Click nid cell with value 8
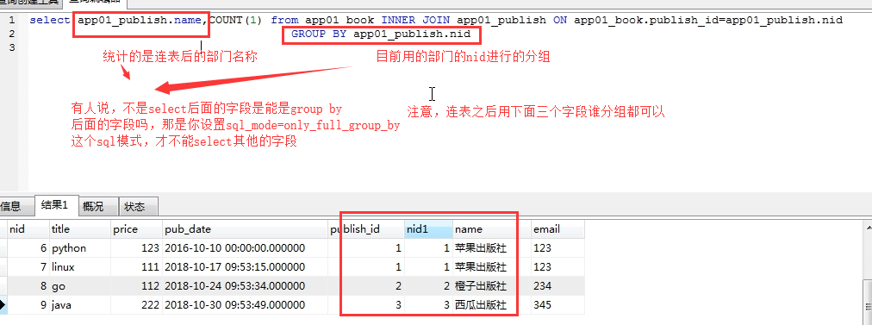Viewport: 872px width, 325px height. [x=28, y=286]
